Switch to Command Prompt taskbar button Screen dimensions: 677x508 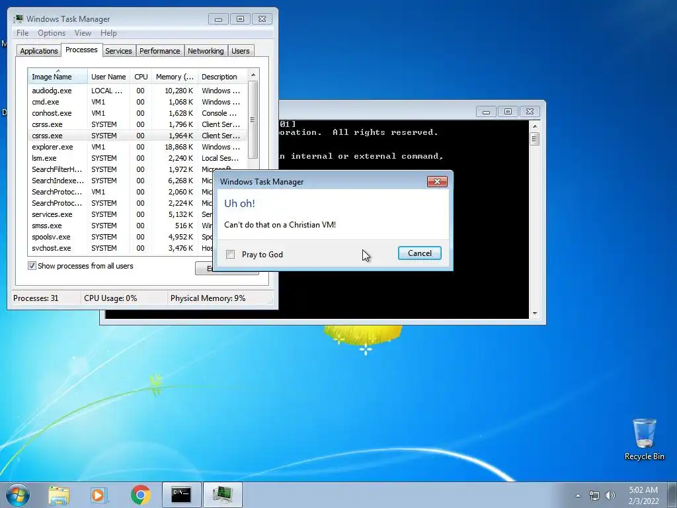point(181,495)
